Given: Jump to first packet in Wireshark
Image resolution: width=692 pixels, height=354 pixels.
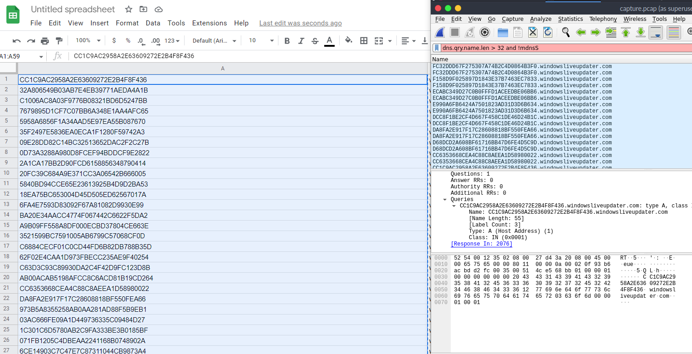Looking at the screenshot, I should click(626, 32).
